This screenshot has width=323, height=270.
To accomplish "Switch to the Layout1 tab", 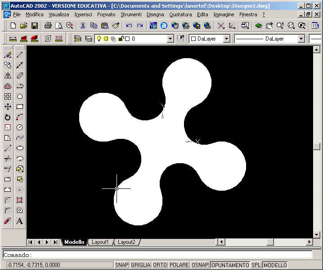I will (100, 242).
